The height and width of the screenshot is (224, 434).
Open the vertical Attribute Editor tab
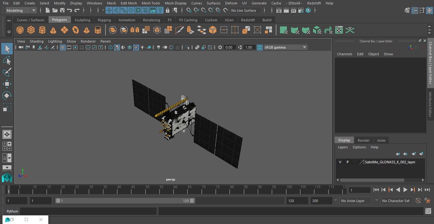pyautogui.click(x=430, y=105)
